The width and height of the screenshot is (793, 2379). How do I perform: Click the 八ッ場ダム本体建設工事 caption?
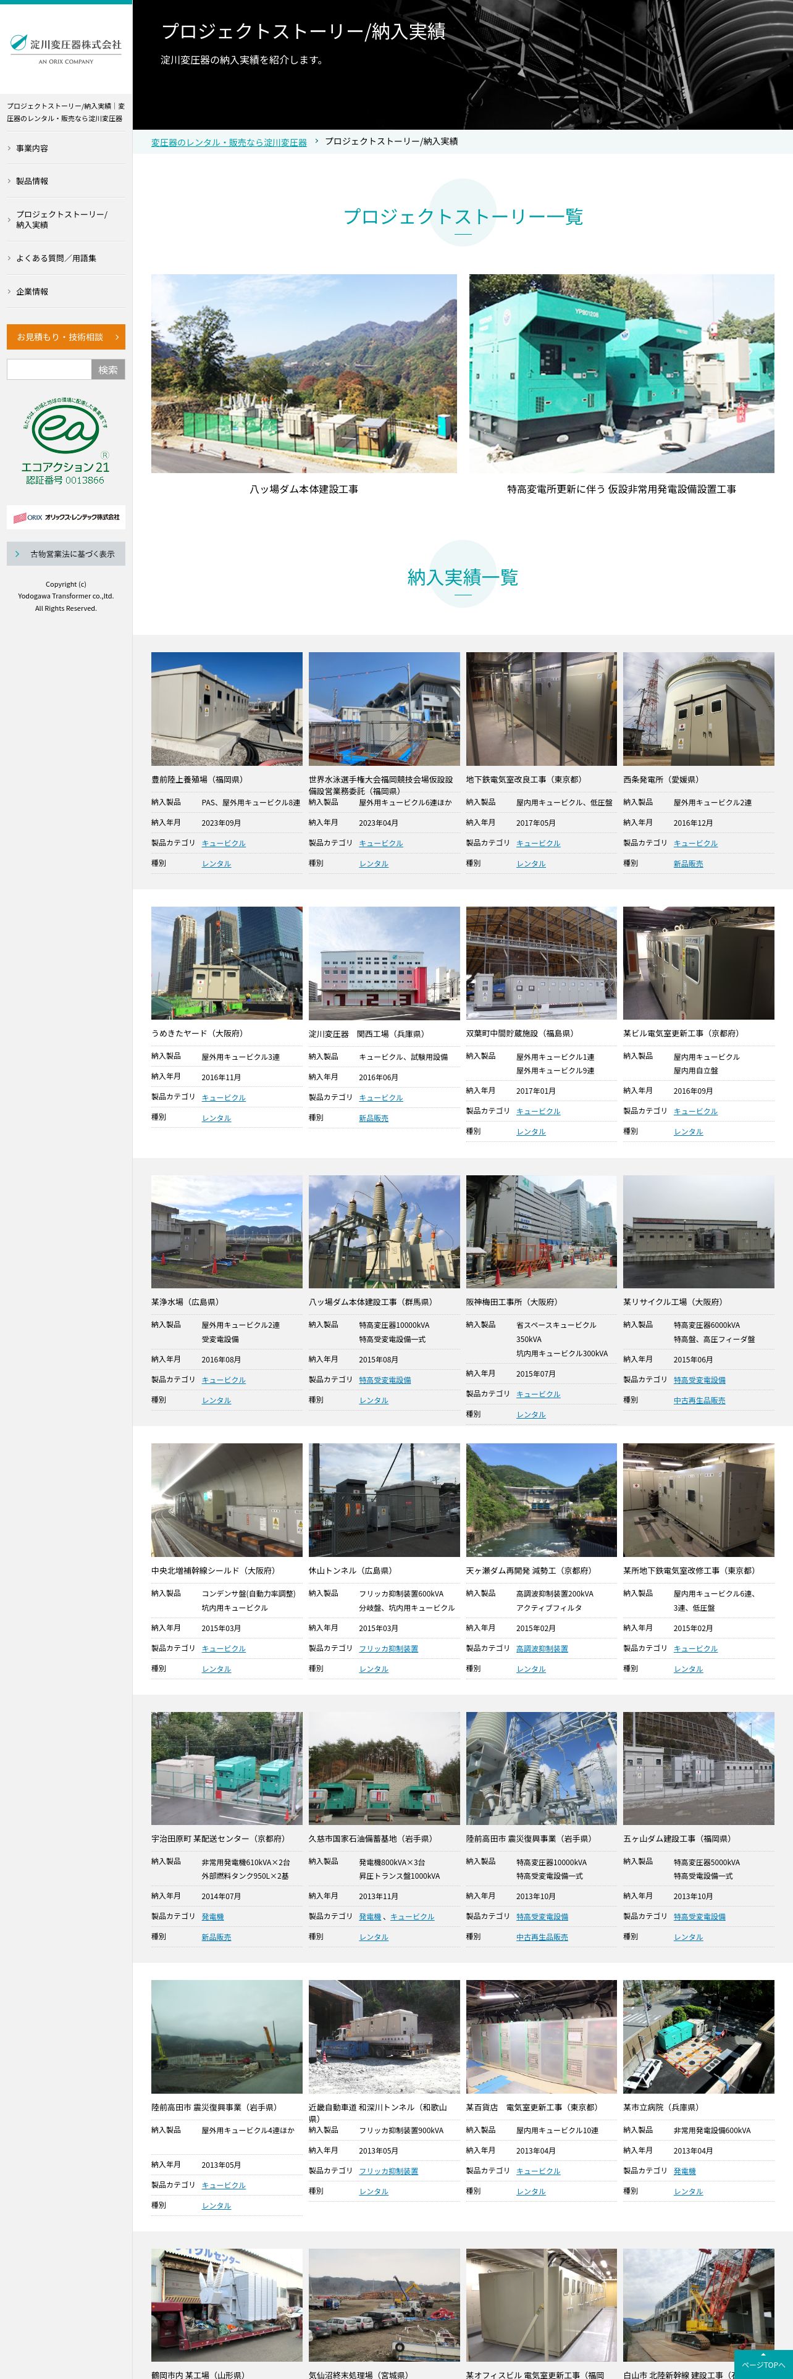[304, 490]
